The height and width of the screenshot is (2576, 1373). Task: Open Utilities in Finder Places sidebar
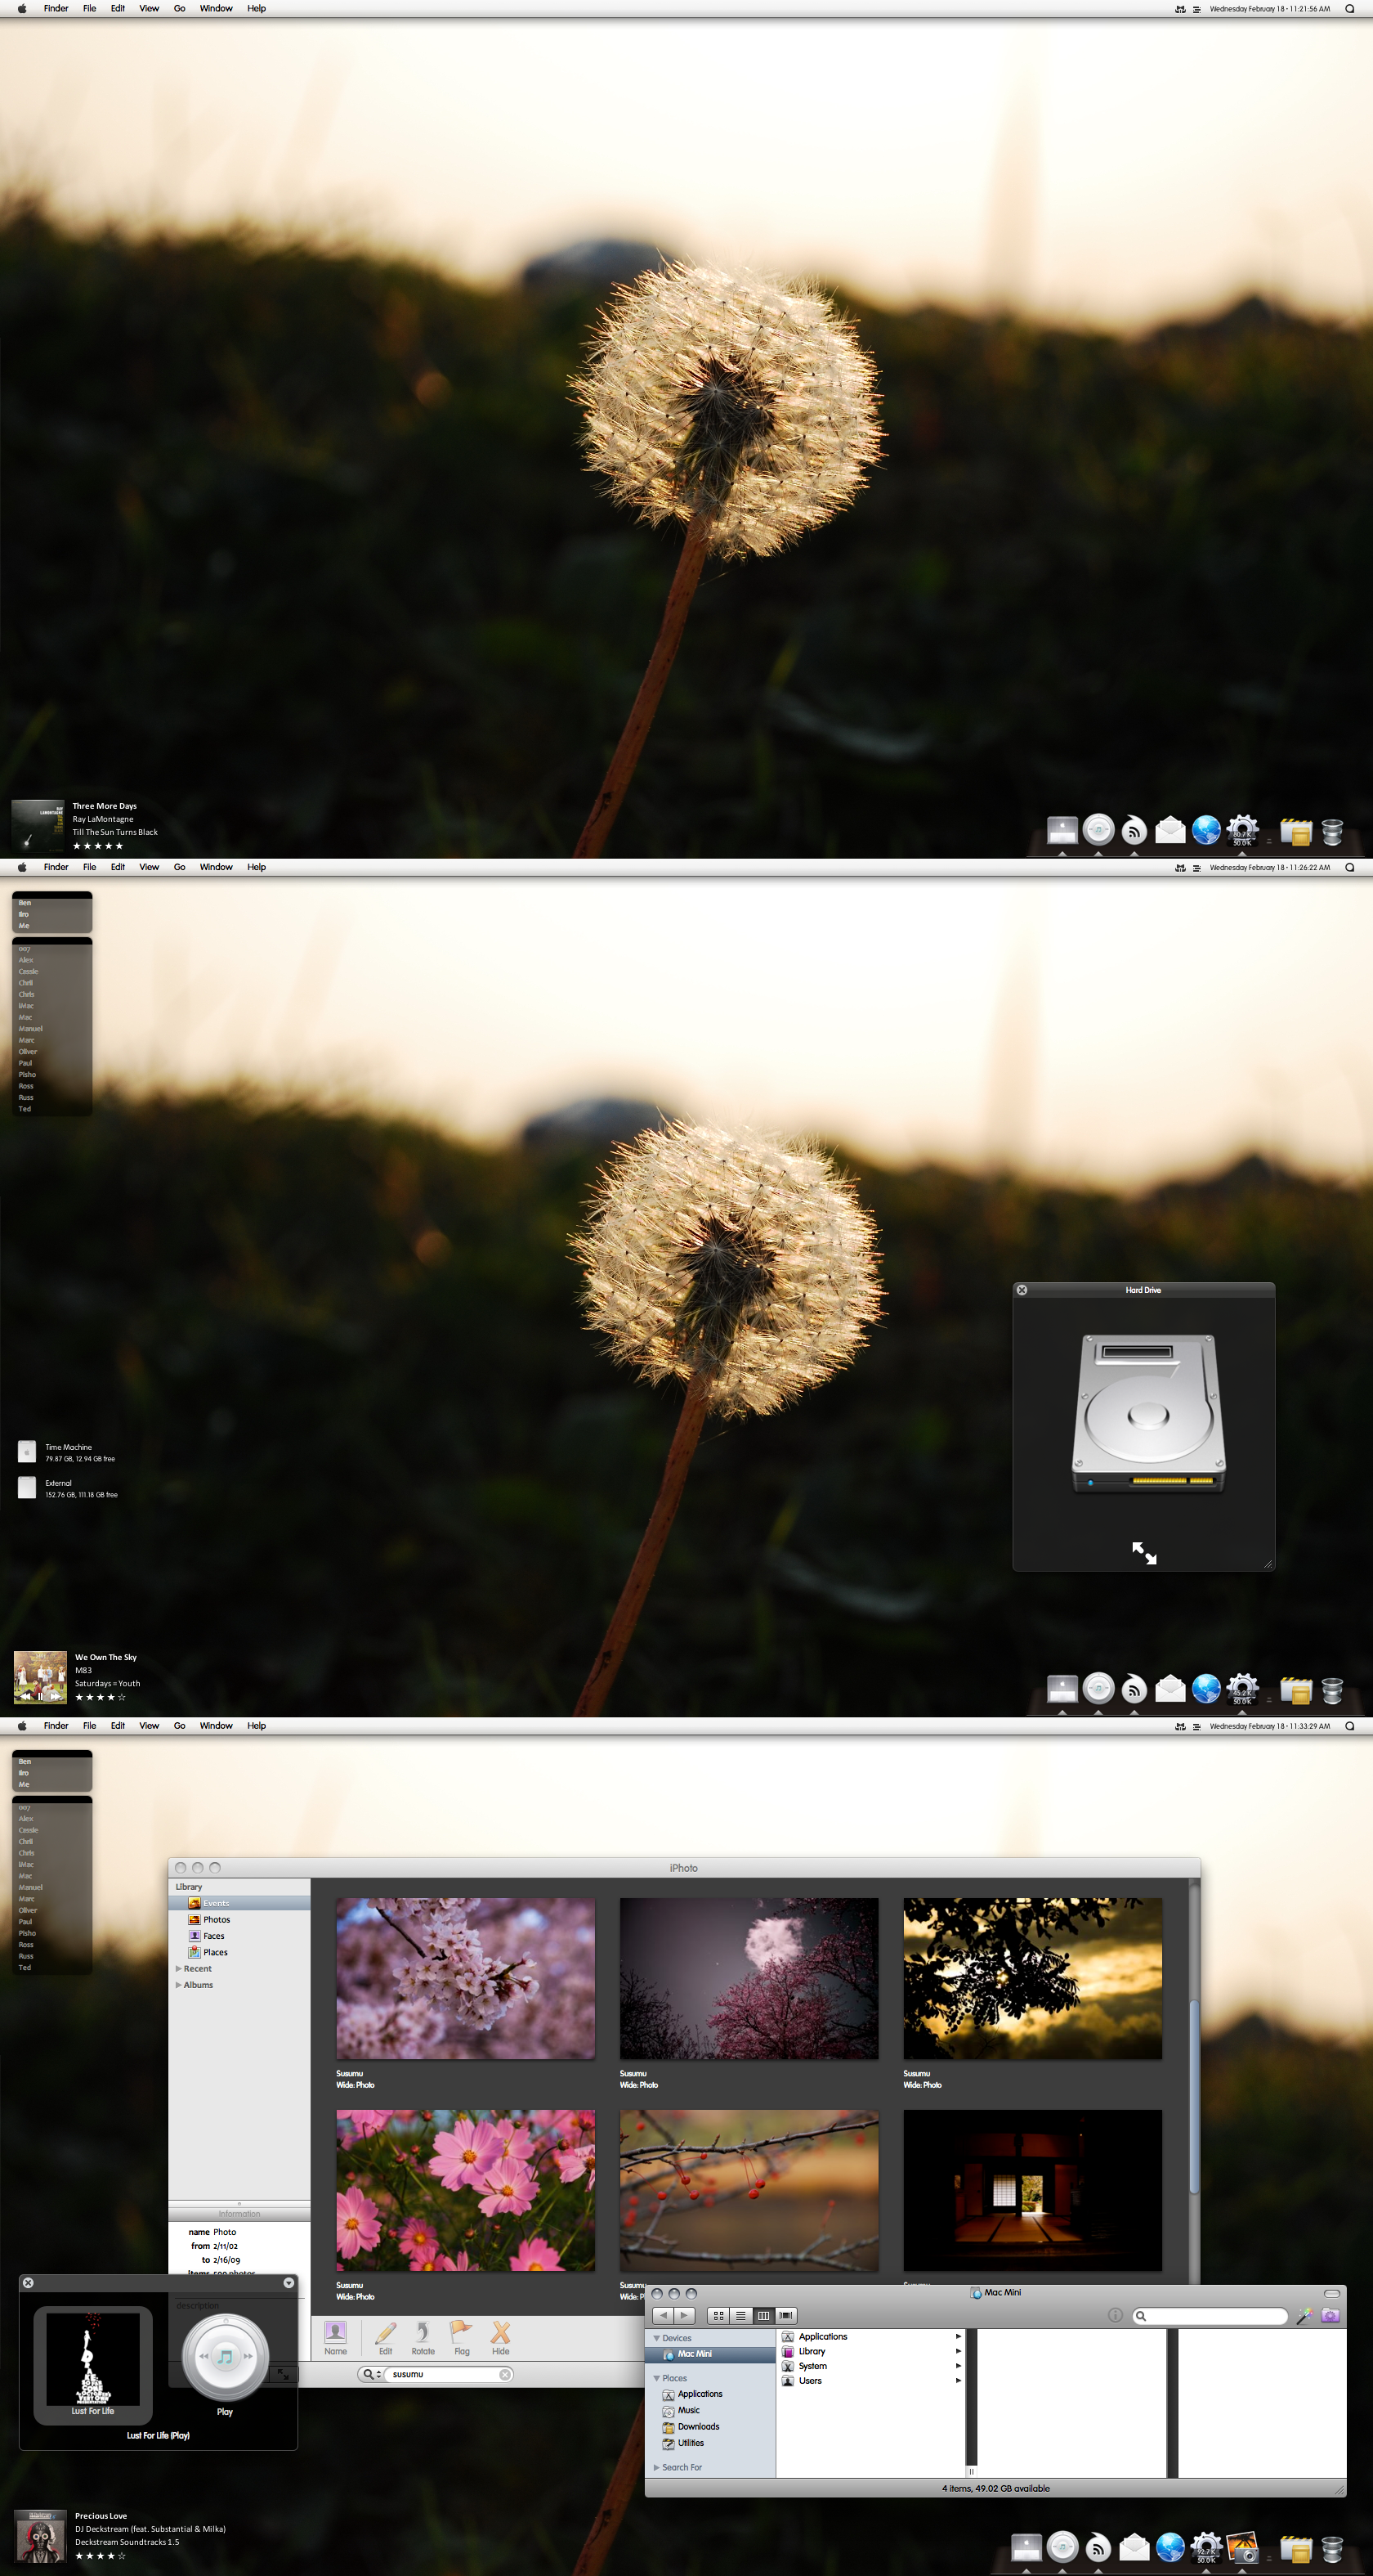pos(682,2443)
